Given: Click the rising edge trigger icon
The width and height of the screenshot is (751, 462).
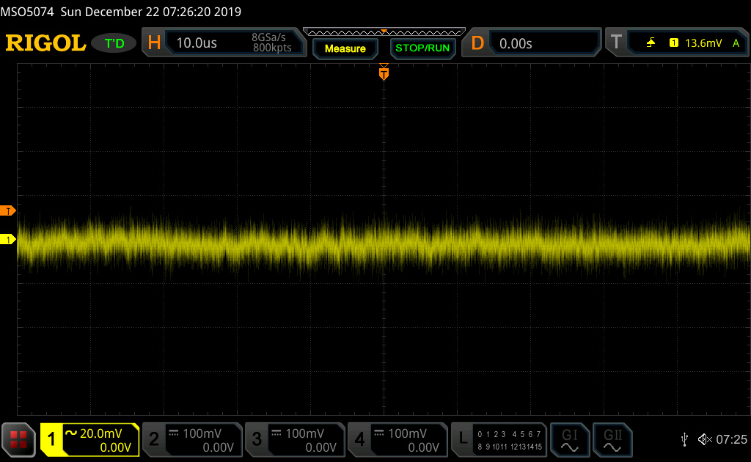Looking at the screenshot, I should tap(651, 43).
